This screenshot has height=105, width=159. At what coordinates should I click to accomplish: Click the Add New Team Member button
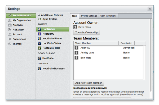tap(89, 83)
